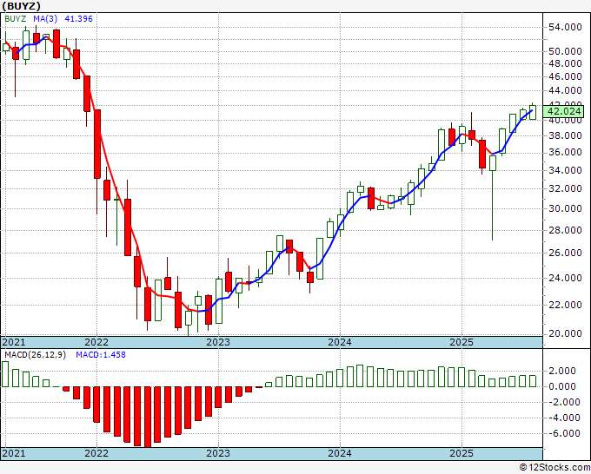The image size is (591, 474).
Task: Click the 28.000 price axis label
Action: click(565, 230)
